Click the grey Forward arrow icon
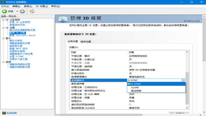Screen dimensions: 206x116 22,11
